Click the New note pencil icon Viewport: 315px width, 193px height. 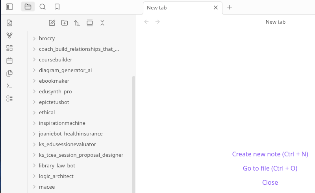click(52, 23)
